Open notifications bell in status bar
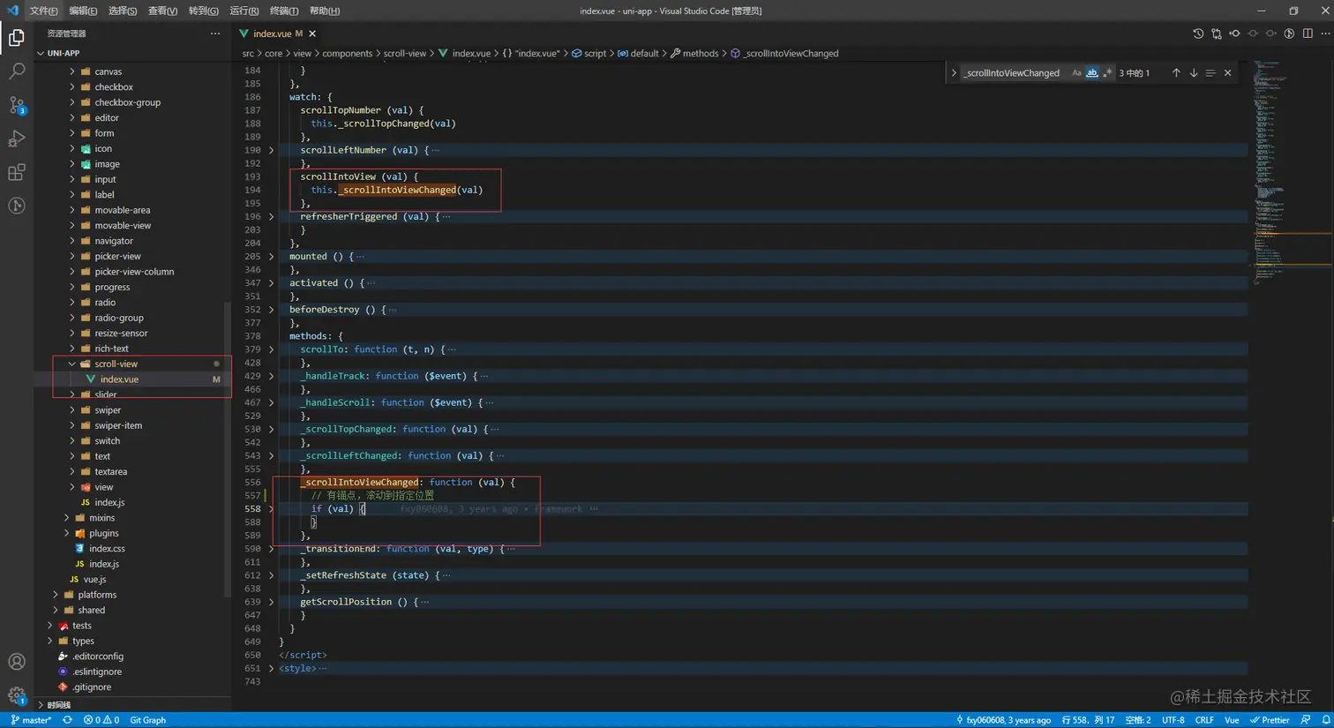 (x=1325, y=720)
